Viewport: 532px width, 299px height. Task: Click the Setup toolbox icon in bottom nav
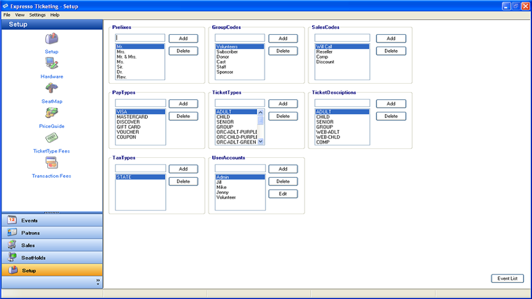click(13, 270)
